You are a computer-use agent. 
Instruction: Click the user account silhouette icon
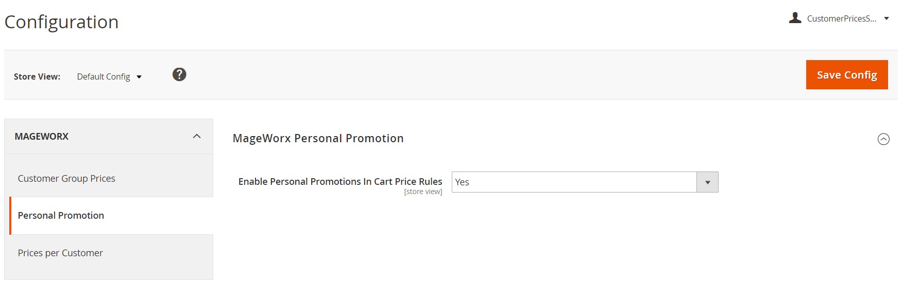click(x=795, y=18)
